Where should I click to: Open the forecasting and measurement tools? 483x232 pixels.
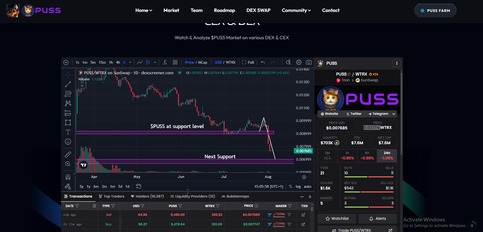(x=68, y=113)
